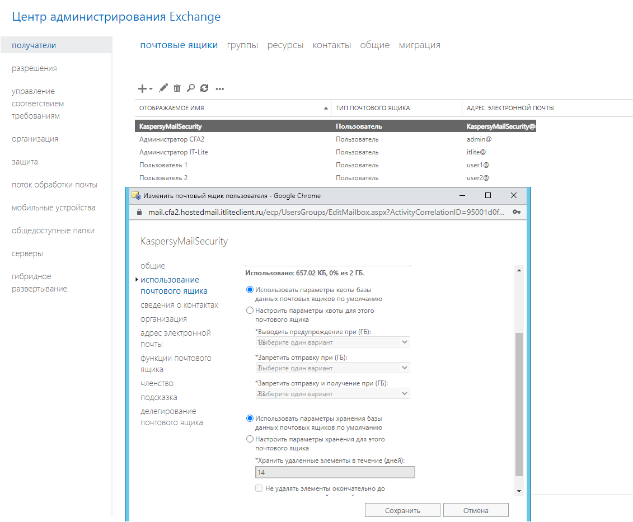
Task: Switch to the общие tab
Action: (x=374, y=45)
